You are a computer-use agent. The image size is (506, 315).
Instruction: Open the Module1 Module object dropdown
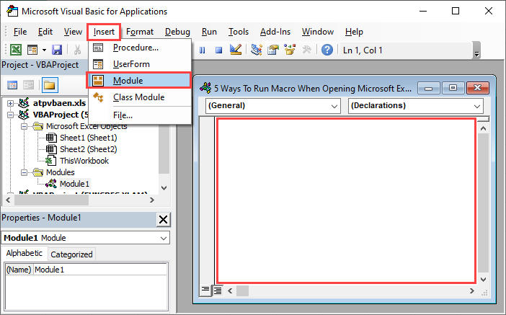(x=164, y=238)
